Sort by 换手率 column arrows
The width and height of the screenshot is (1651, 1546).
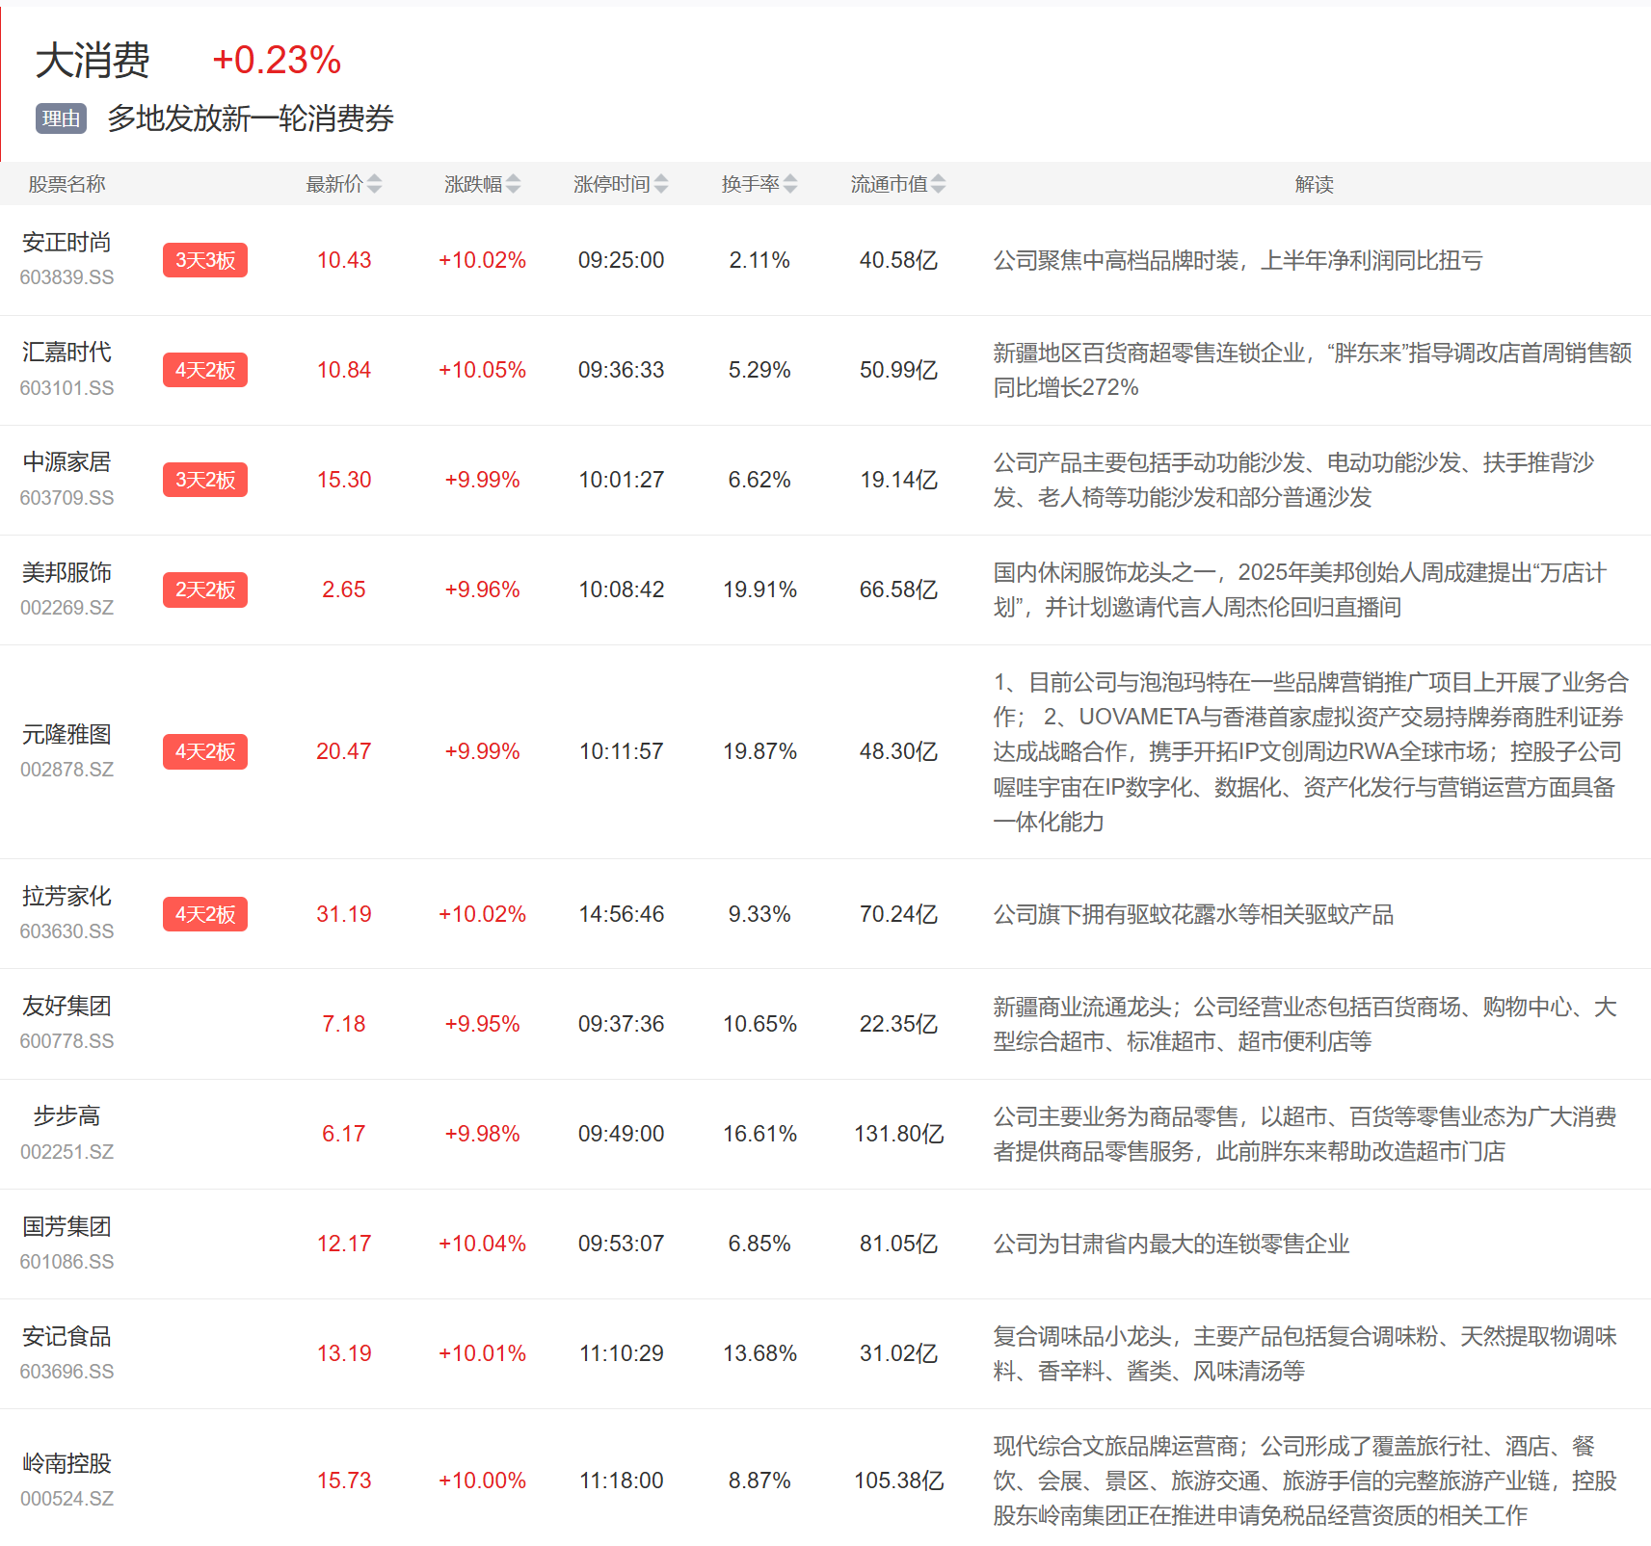click(790, 184)
